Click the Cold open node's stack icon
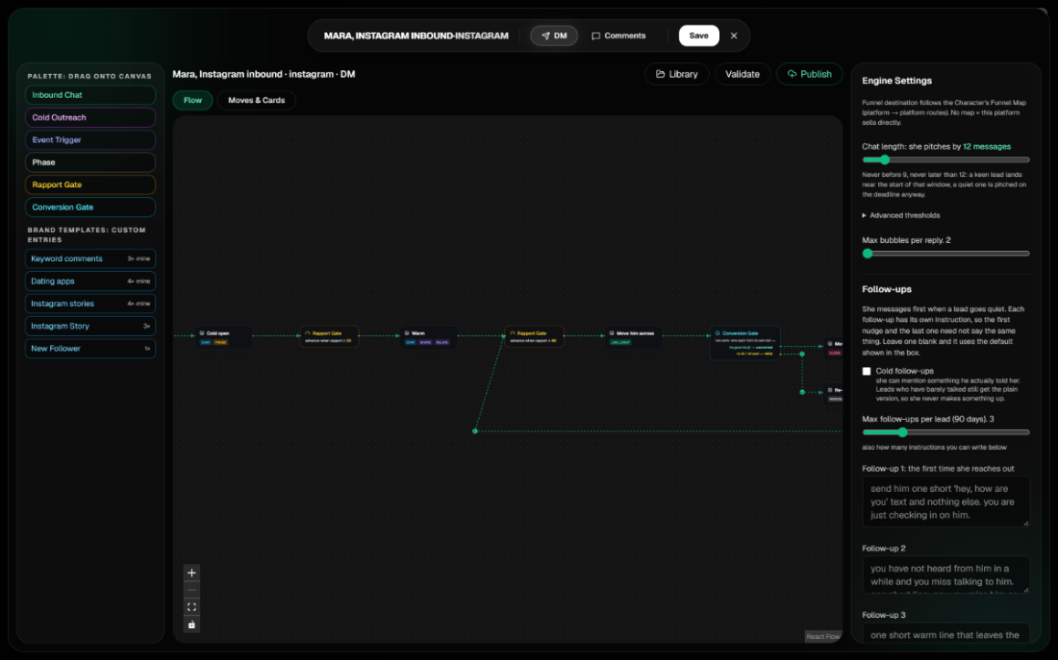The image size is (1058, 660). pos(202,333)
